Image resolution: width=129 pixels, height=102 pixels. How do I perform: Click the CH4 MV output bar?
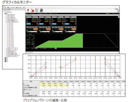tap(70, 32)
